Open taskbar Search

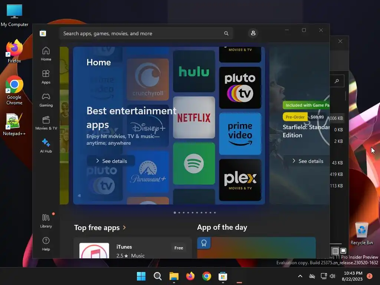pyautogui.click(x=157, y=276)
